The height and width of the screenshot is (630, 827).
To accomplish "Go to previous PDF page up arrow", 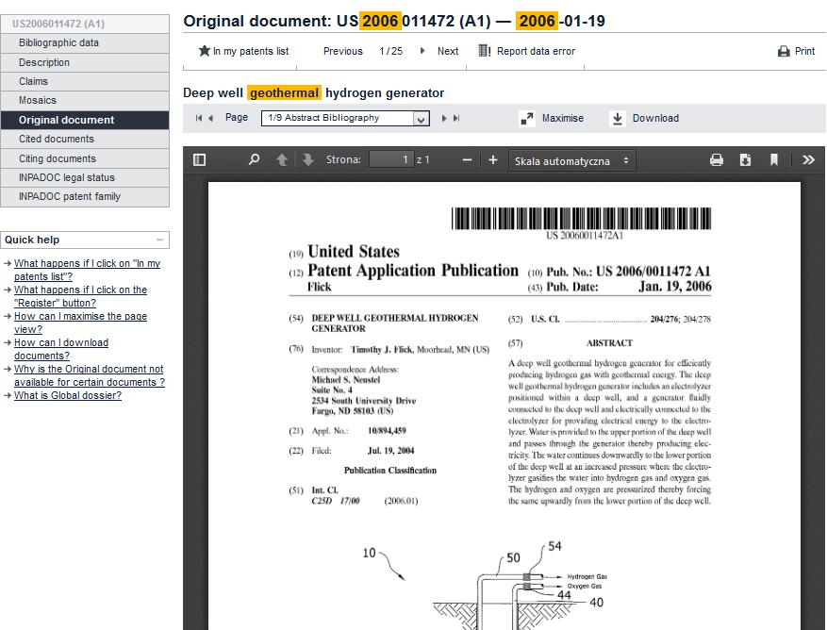I will coord(282,159).
